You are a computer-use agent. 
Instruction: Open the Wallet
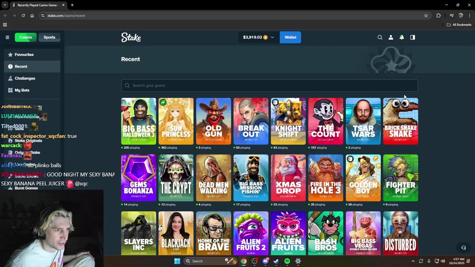(290, 37)
